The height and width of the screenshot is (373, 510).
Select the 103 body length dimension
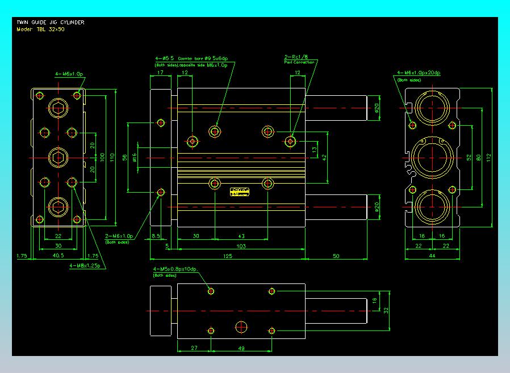click(240, 246)
